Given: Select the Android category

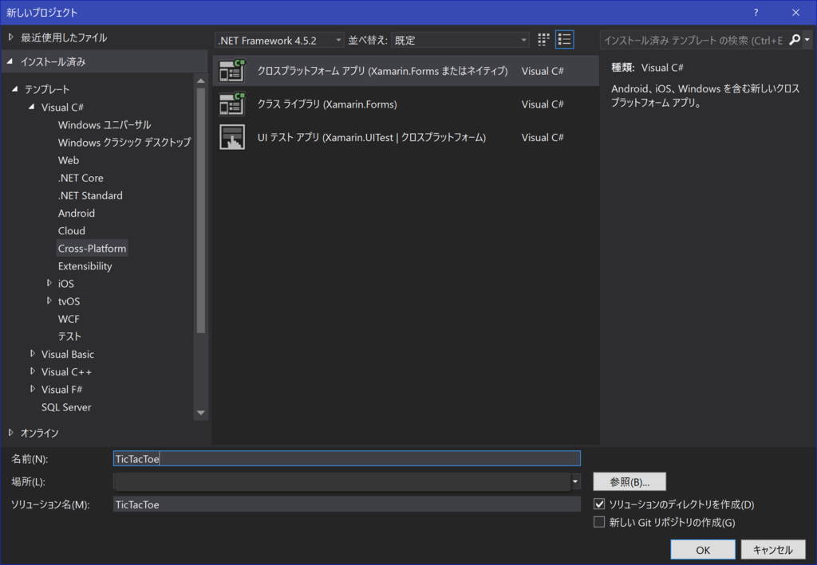Looking at the screenshot, I should tap(77, 214).
